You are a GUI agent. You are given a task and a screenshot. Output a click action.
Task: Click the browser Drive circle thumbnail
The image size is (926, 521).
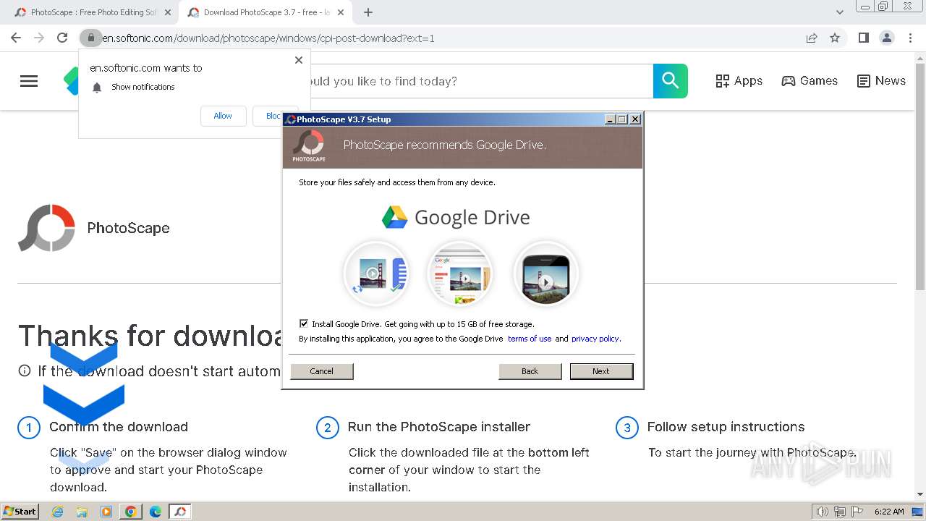460,274
